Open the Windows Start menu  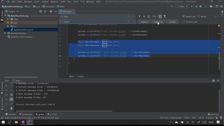(3, 122)
